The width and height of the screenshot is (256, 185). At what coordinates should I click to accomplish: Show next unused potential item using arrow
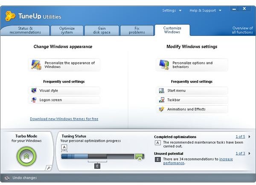pyautogui.click(x=249, y=153)
